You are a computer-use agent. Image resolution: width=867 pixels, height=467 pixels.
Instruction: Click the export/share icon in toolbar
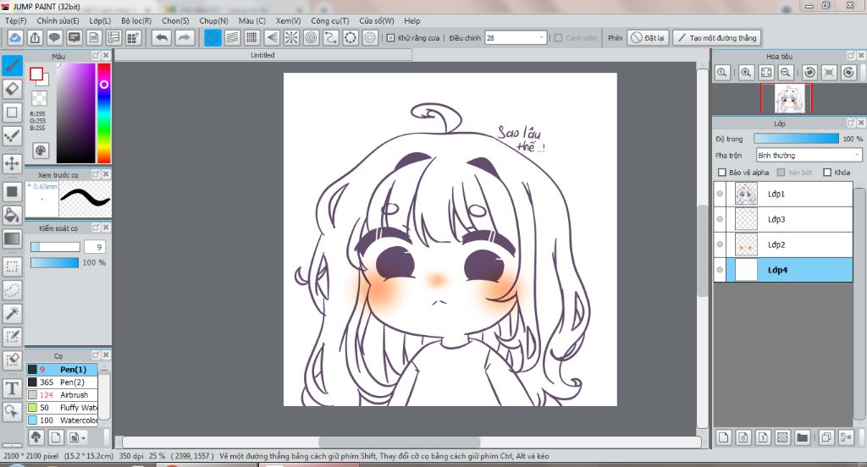coord(35,37)
